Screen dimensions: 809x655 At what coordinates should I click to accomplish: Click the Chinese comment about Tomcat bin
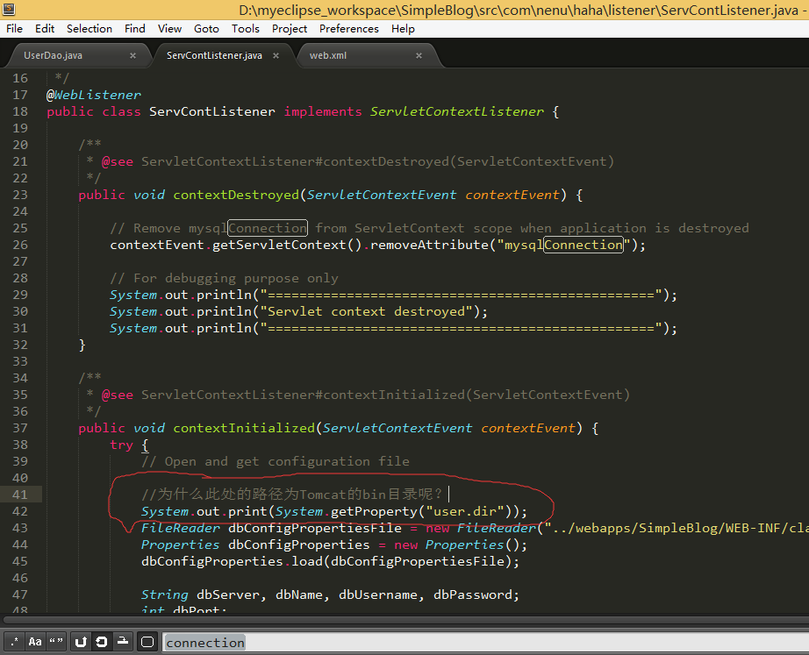[x=292, y=495]
